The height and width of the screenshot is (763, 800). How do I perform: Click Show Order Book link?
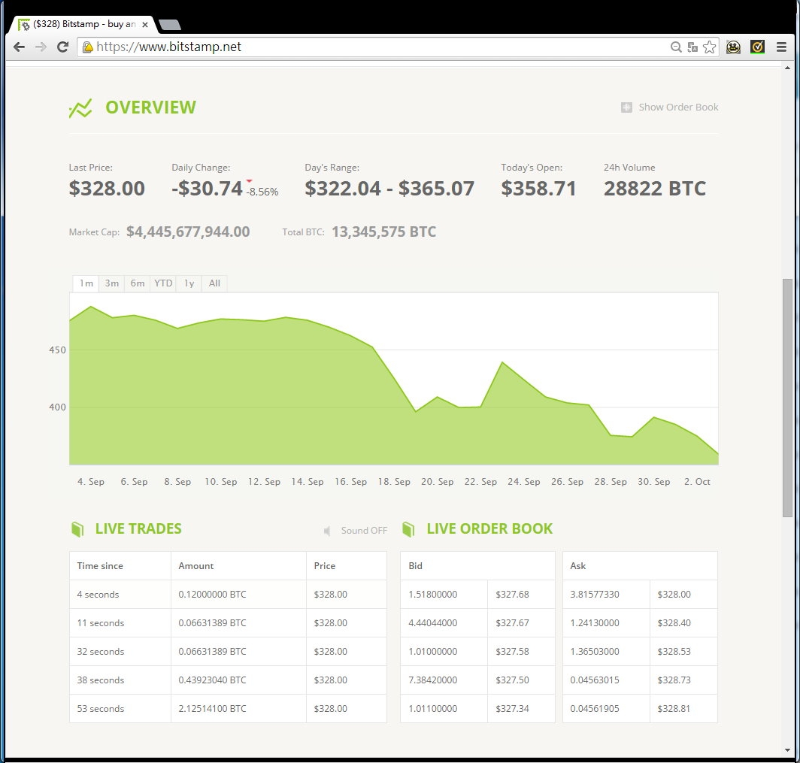[x=678, y=107]
